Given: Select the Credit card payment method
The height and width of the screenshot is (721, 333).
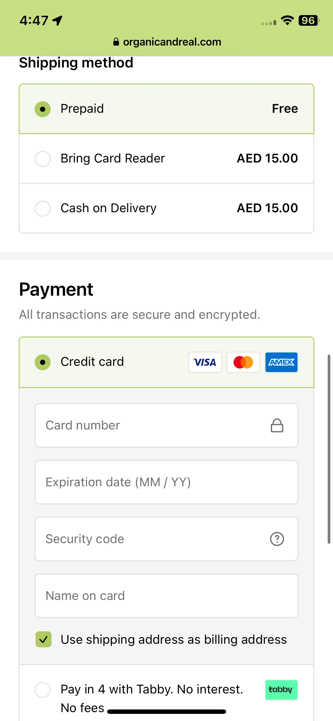Looking at the screenshot, I should coord(166,362).
